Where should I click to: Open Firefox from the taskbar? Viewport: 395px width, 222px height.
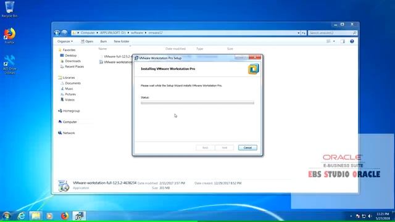[x=65, y=216]
